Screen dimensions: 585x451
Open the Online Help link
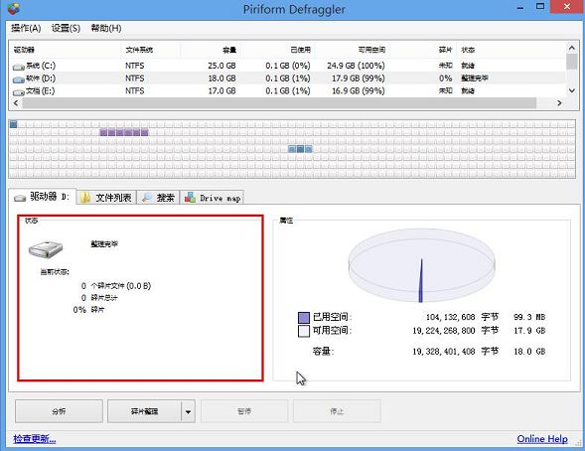[x=542, y=439]
